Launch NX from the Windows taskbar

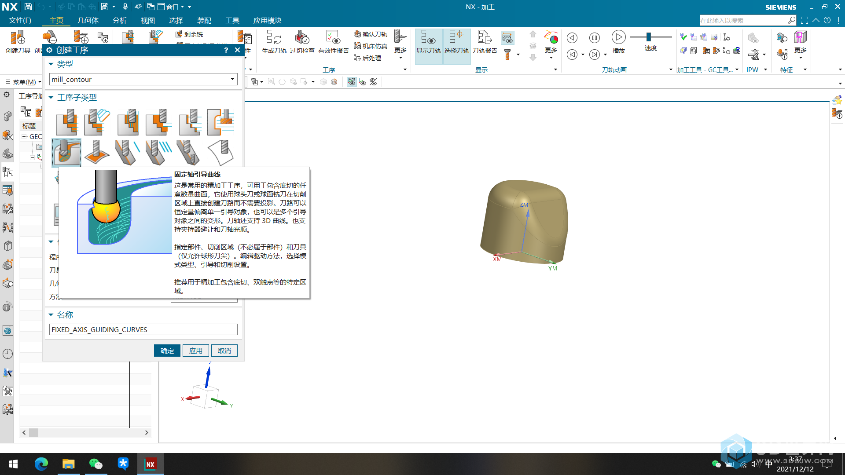click(x=151, y=464)
